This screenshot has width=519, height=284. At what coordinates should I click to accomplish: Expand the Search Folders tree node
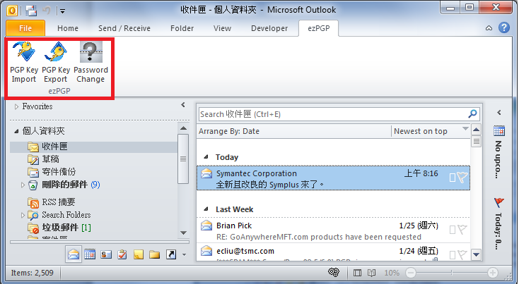coord(23,215)
